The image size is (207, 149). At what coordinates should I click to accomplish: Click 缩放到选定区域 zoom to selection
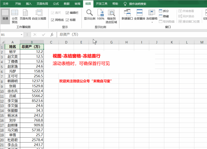[111, 16]
